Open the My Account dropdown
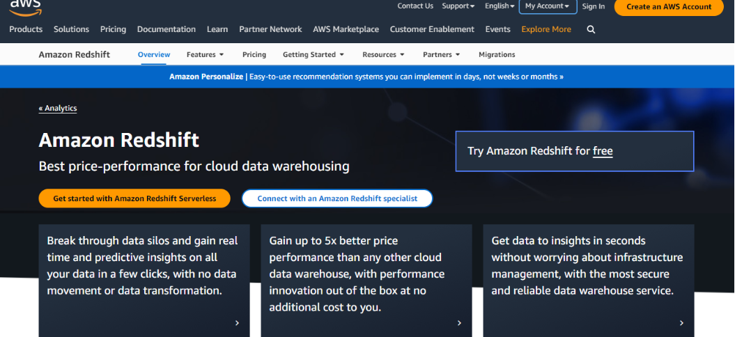Image resolution: width=735 pixels, height=337 pixels. (x=548, y=6)
